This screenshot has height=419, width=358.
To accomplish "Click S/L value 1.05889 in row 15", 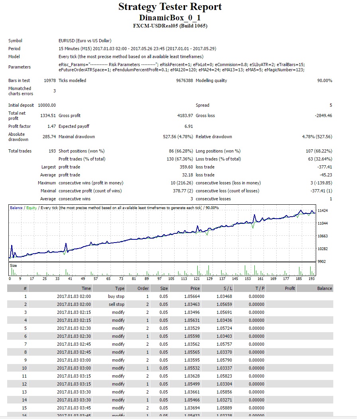I will (x=224, y=408).
